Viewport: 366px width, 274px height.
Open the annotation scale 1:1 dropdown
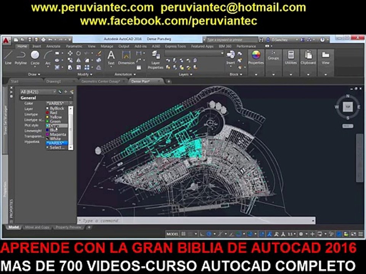click(x=292, y=234)
